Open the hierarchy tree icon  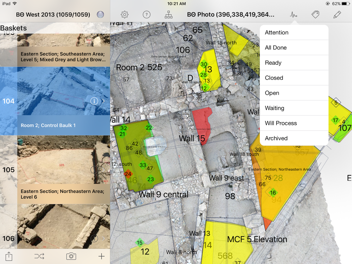[x=169, y=14]
